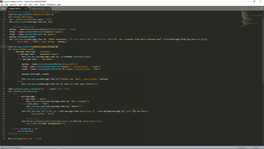Click the '#show alert' comment

click(33, 118)
